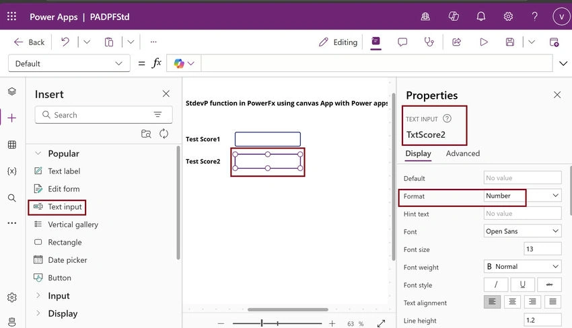Screen dimensions: 572x328
Task: Undo the last action
Action: click(x=65, y=42)
